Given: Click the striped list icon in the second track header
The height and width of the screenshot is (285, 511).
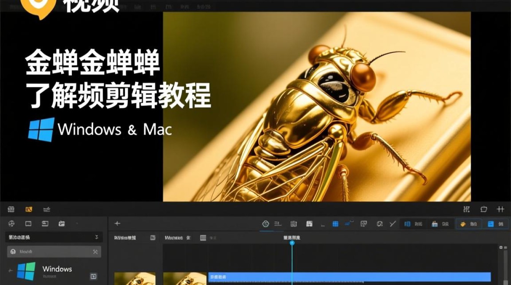Looking at the screenshot, I should point(203,238).
